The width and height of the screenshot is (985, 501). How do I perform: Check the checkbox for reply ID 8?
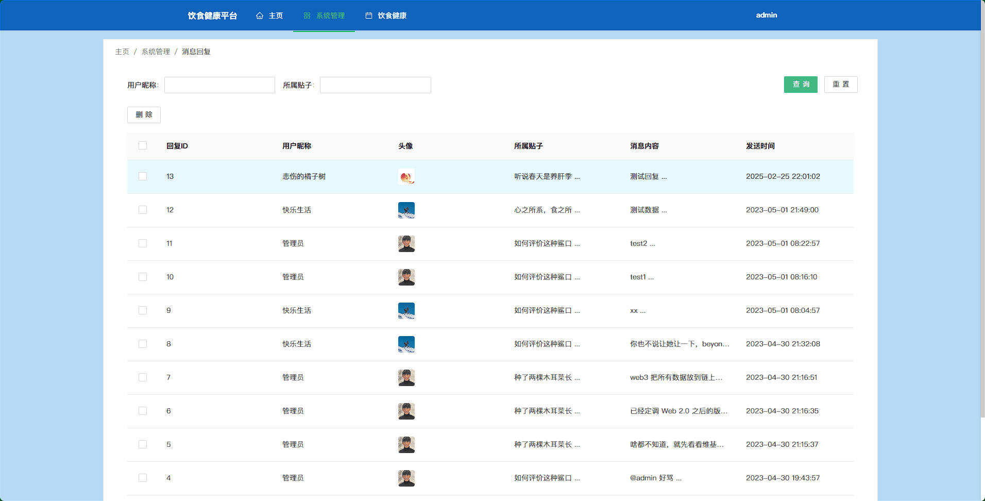coord(143,344)
